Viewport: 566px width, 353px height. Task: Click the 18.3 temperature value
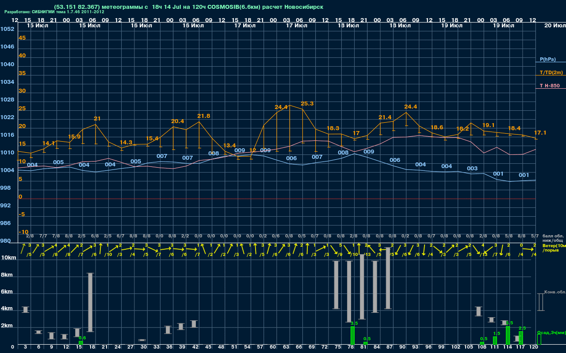[x=333, y=128]
